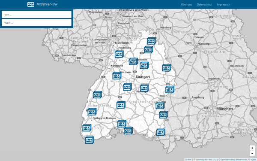This screenshot has height=161, width=257.
Task: Select the P+M marker north of Ulm
Action: coord(170,90)
